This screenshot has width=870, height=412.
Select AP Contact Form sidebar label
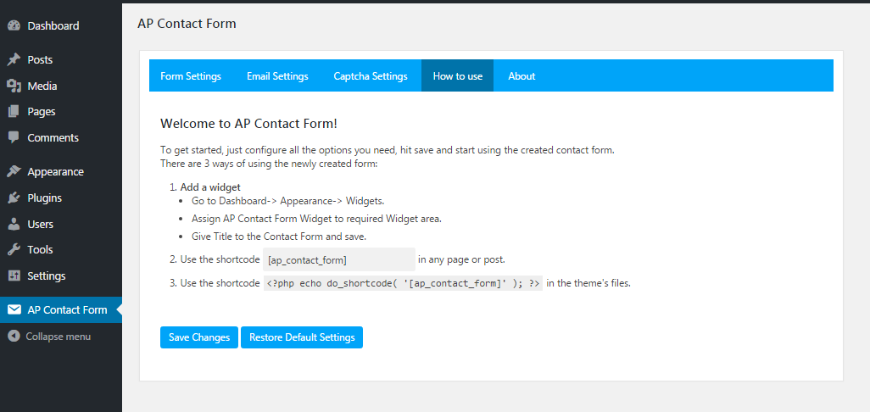(x=67, y=309)
